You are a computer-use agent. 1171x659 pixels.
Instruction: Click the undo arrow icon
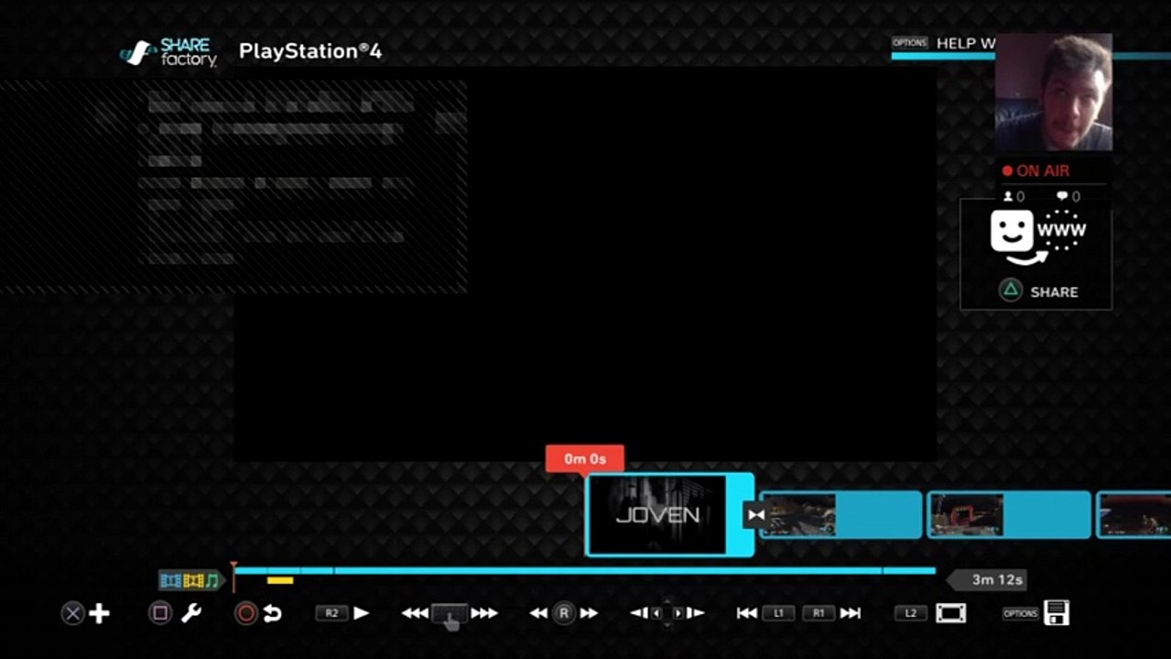tap(272, 613)
